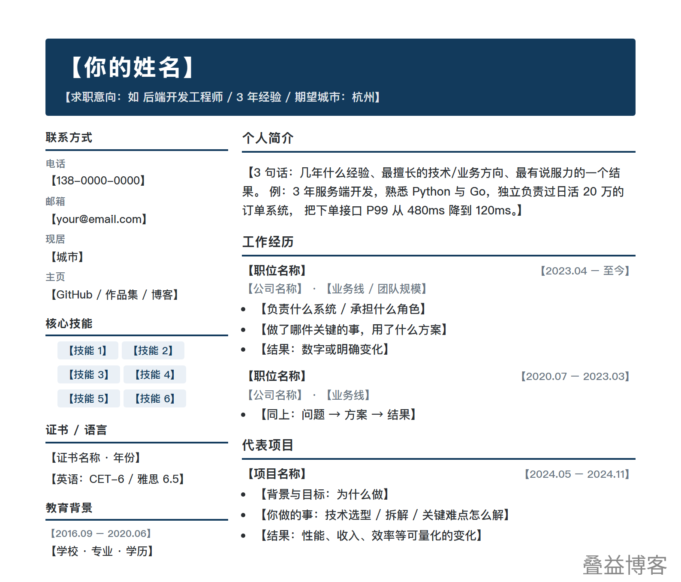Screen dimensions: 681x582
Task: Click the 联系方式 section heading
Action: coord(69,138)
